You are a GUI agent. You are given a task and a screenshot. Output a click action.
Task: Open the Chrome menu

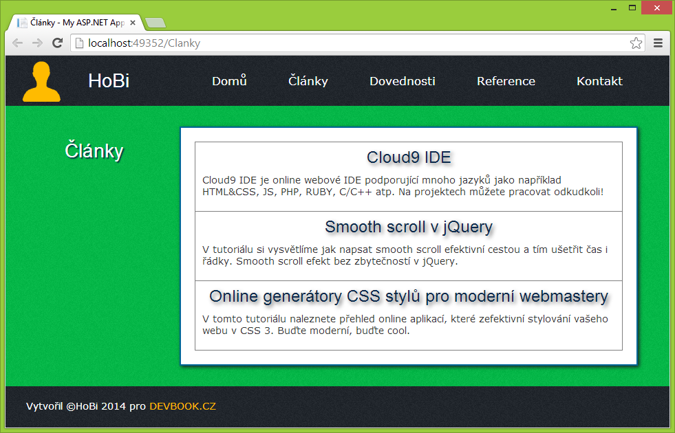658,43
